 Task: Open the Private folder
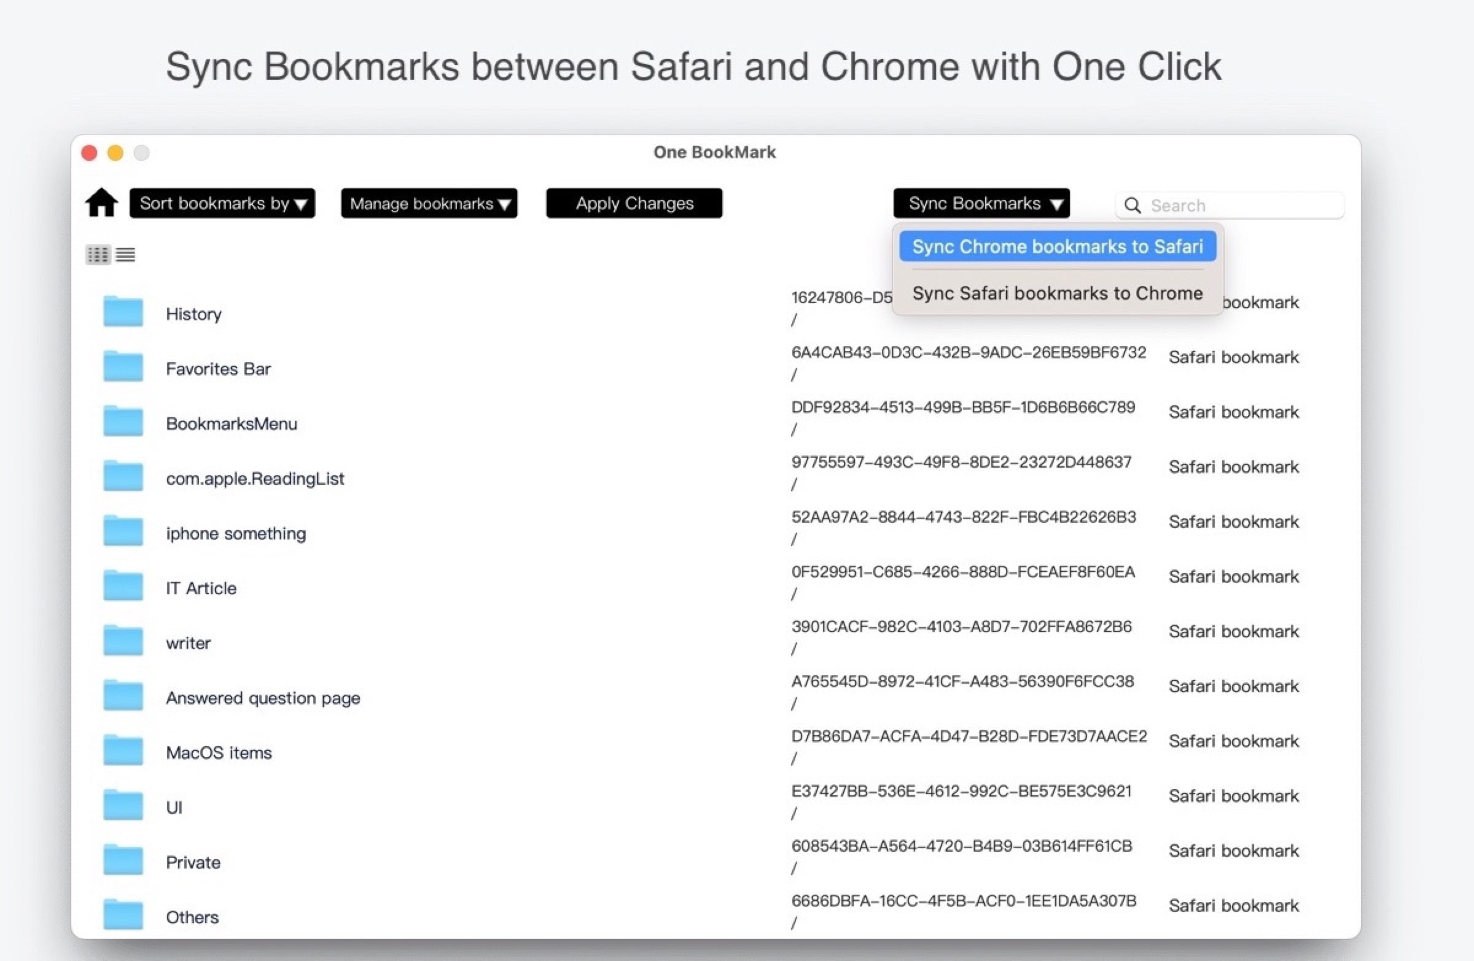tap(192, 862)
